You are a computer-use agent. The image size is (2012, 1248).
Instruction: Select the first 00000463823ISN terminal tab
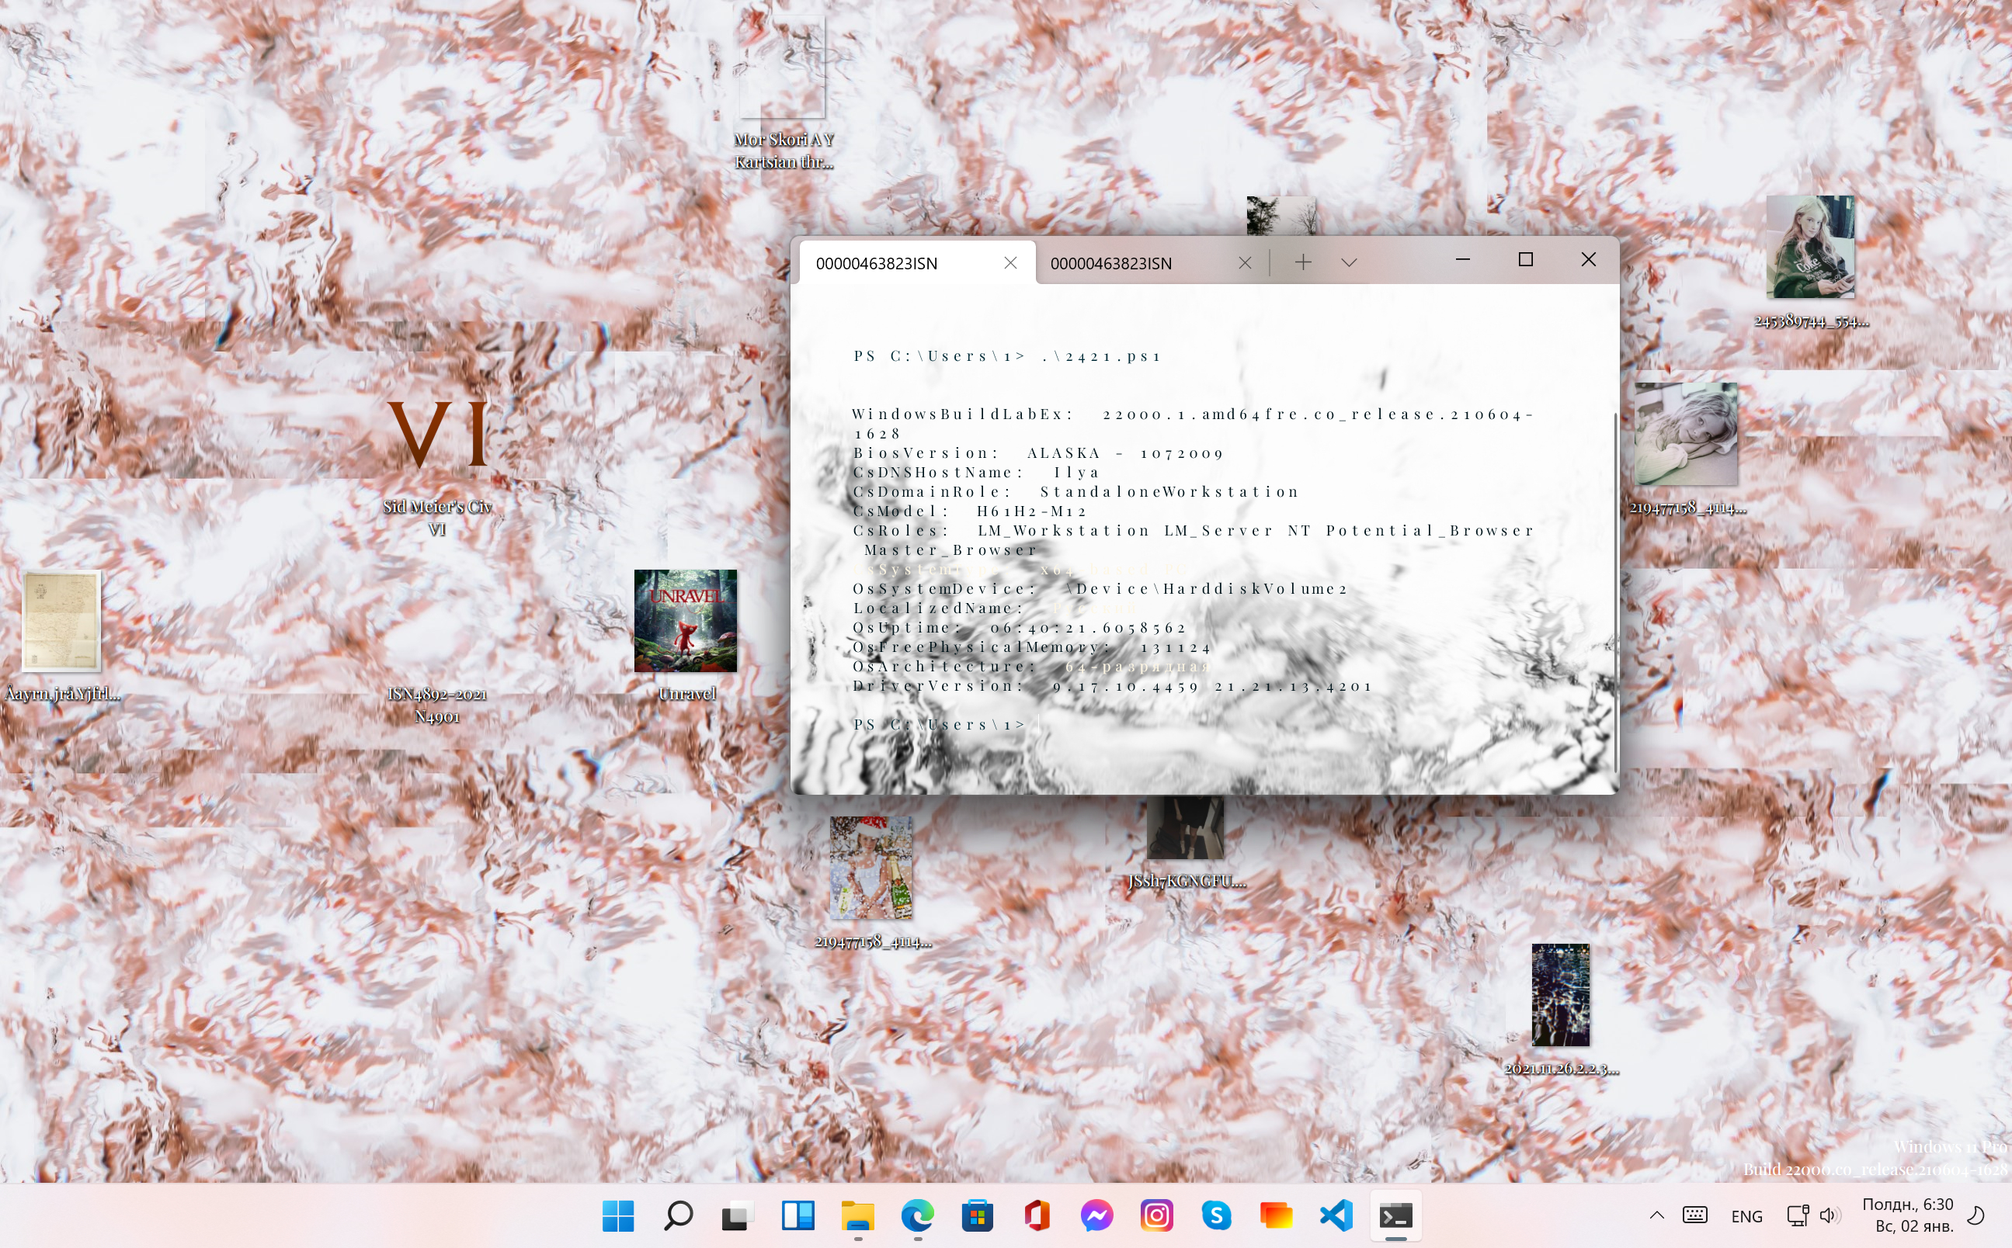pyautogui.click(x=876, y=263)
